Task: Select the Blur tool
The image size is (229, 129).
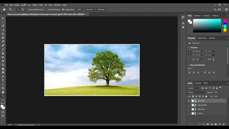Action: [3, 69]
